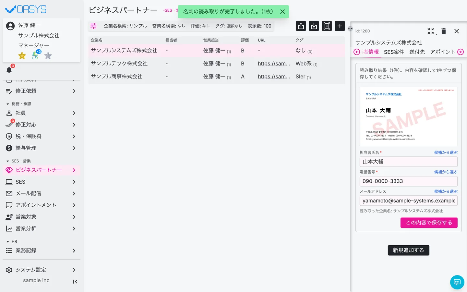Switch to the SES案件 tab
The height and width of the screenshot is (292, 467).
pyautogui.click(x=394, y=52)
